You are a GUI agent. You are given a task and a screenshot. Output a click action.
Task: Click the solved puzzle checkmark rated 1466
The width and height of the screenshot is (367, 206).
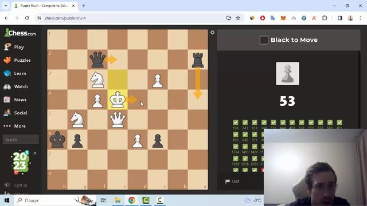[255, 146]
